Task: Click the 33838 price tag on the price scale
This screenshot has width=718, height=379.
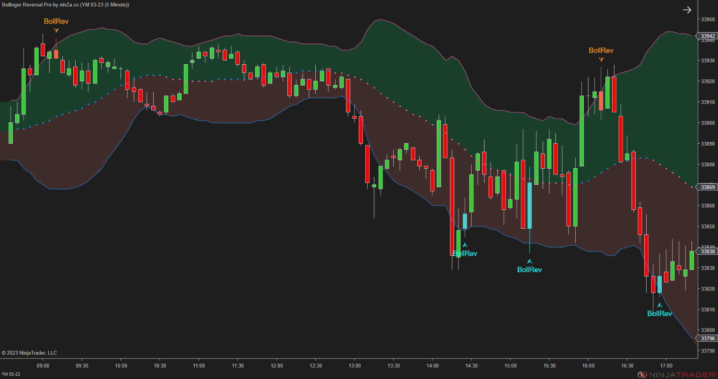Action: [707, 251]
